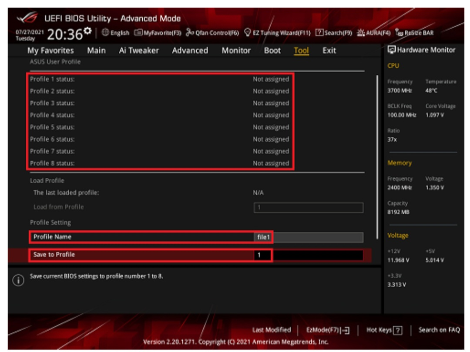Switch to EzMode(F7)
The height and width of the screenshot is (352, 470).
coord(328,330)
